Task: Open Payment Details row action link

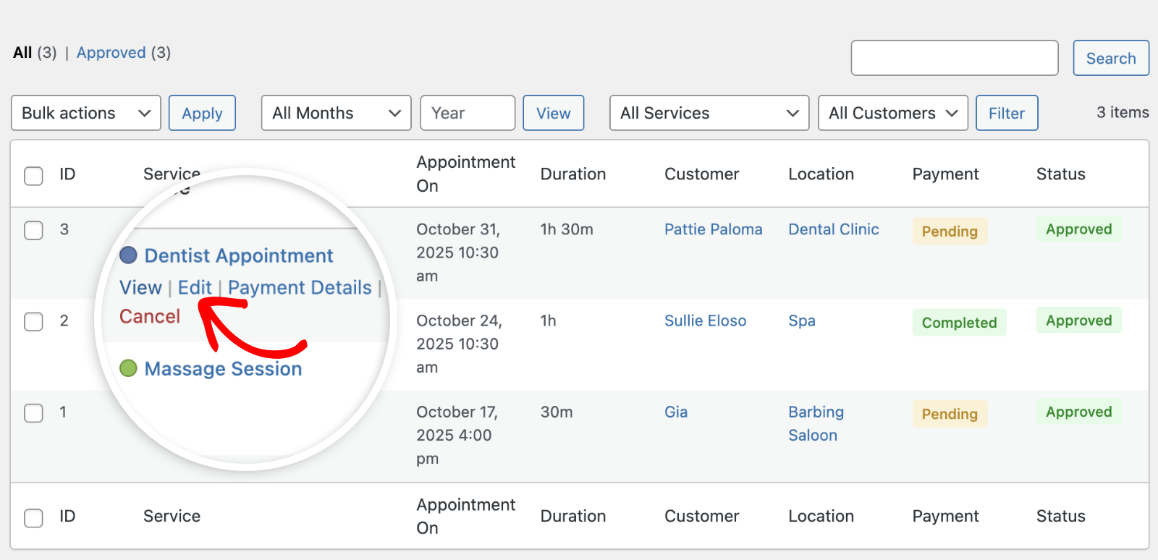Action: (300, 288)
